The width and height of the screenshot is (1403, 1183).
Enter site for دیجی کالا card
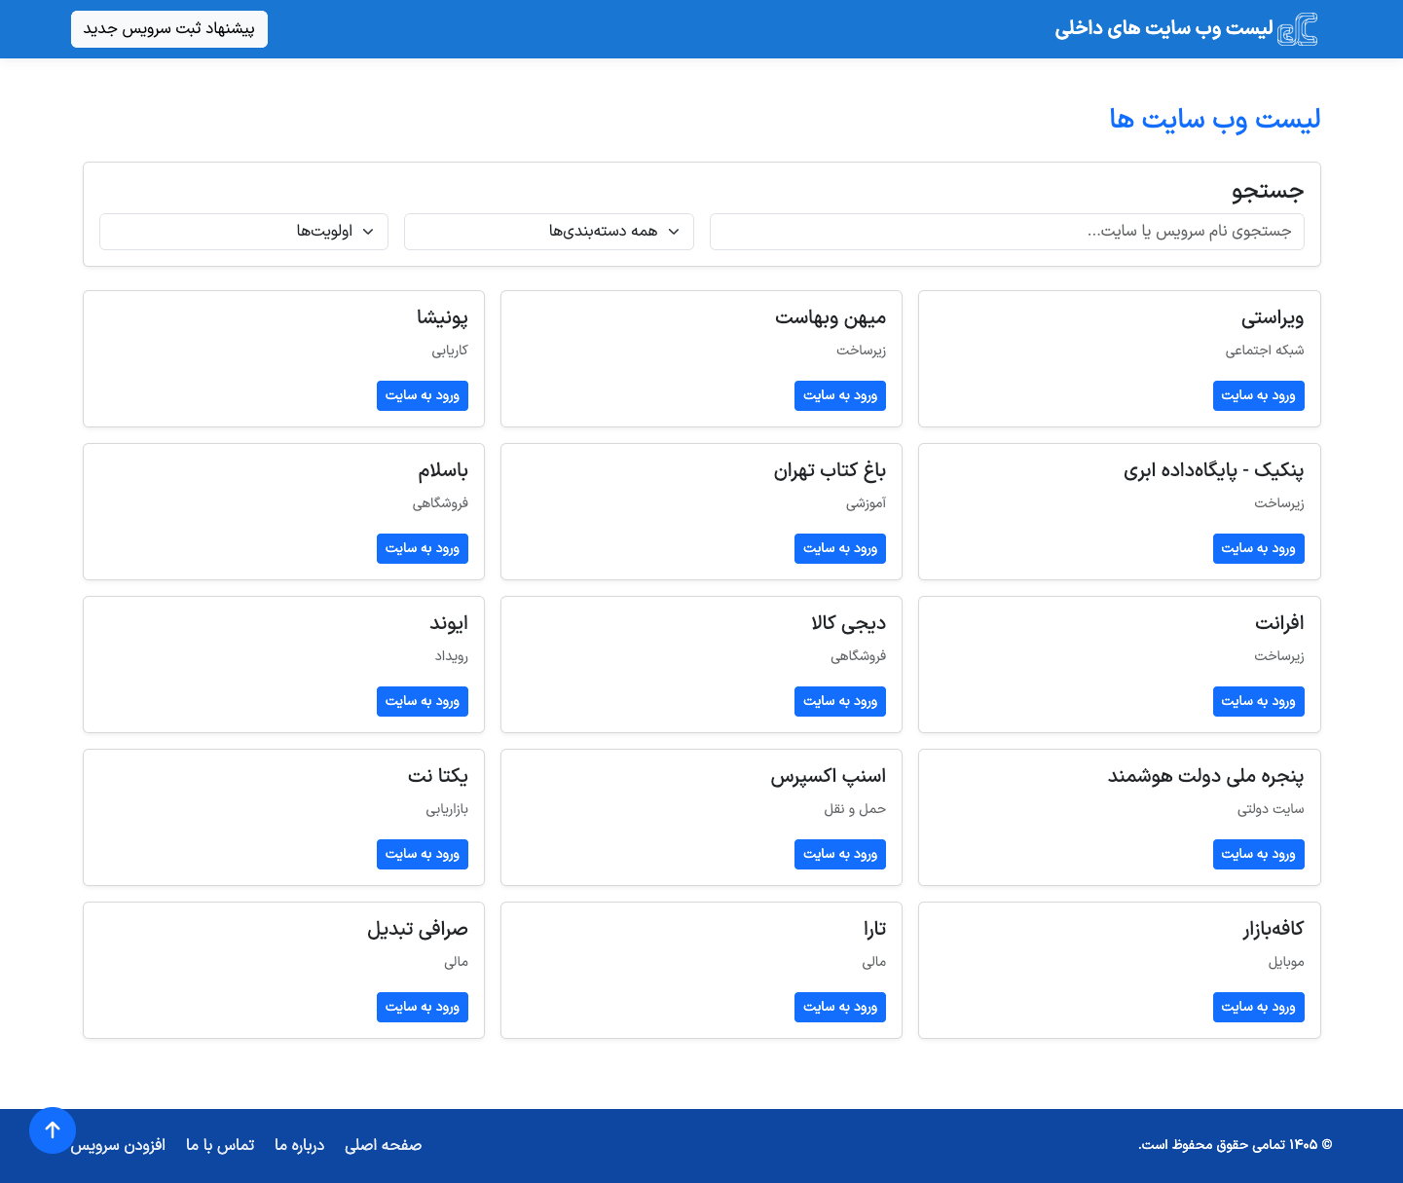840,701
